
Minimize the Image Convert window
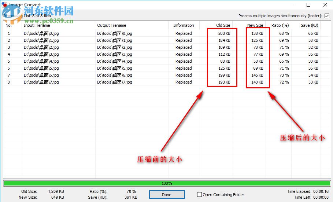click(x=292, y=5)
